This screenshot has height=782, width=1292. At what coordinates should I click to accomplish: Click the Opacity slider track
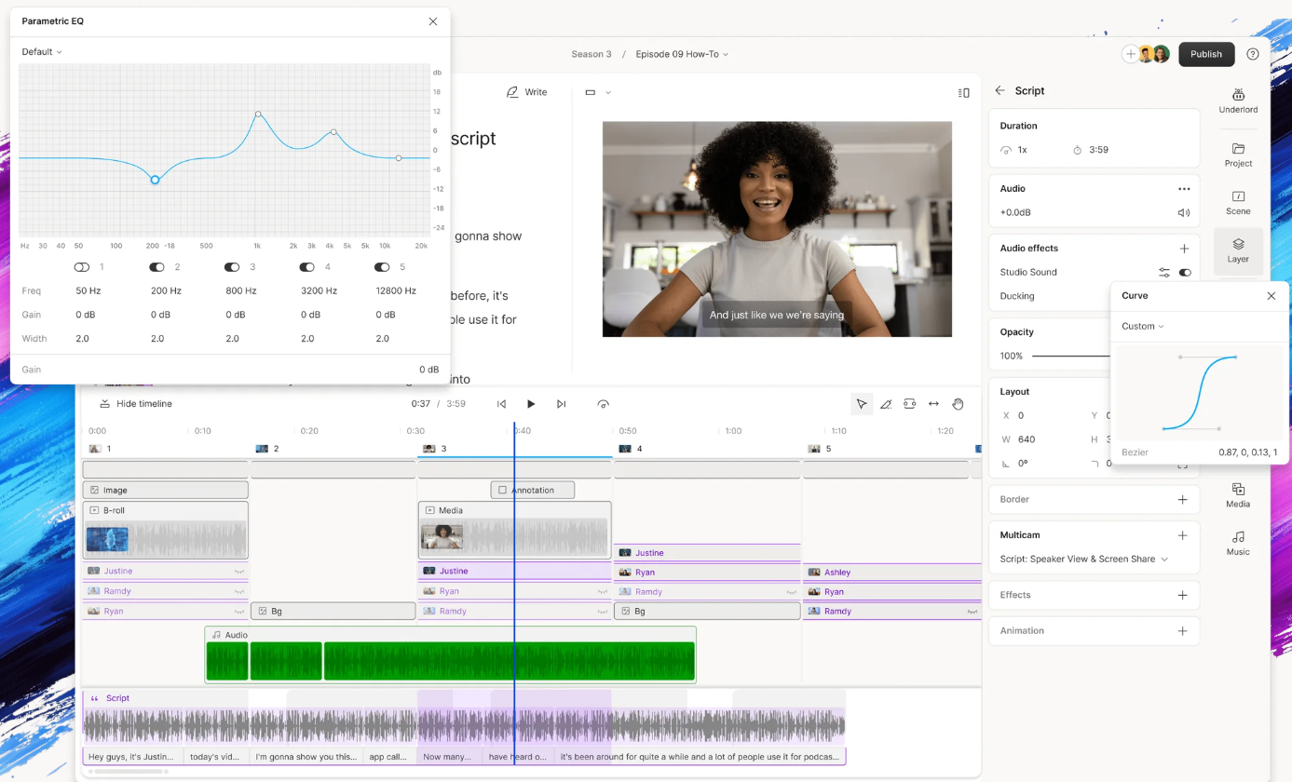[x=1071, y=356]
